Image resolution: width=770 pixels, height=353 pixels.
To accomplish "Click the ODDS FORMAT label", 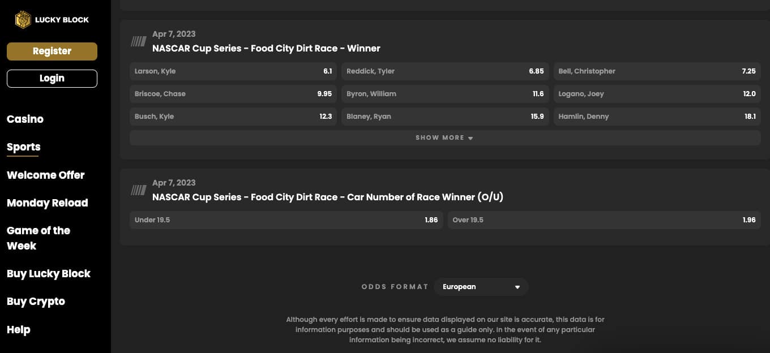I will click(x=395, y=287).
